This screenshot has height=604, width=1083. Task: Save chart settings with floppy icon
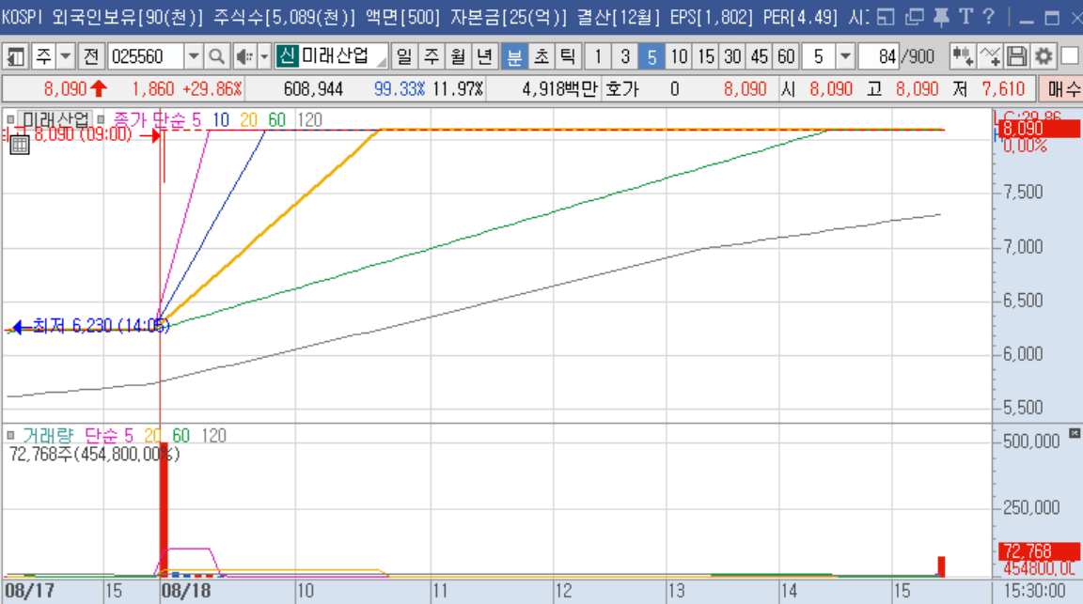[x=1016, y=56]
